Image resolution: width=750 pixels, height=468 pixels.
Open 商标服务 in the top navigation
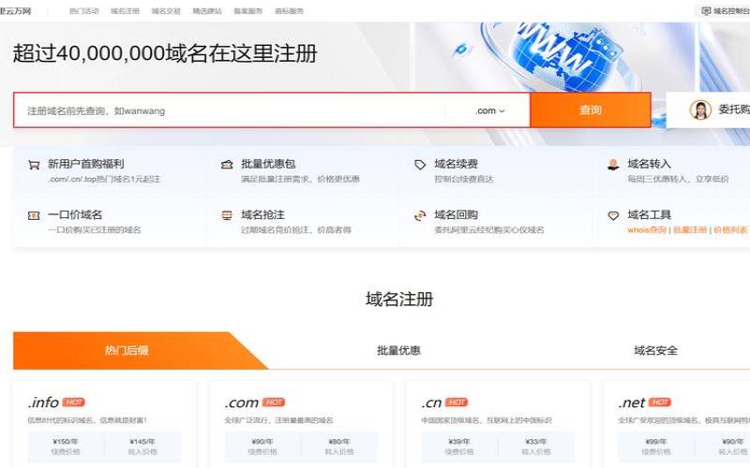click(x=290, y=11)
